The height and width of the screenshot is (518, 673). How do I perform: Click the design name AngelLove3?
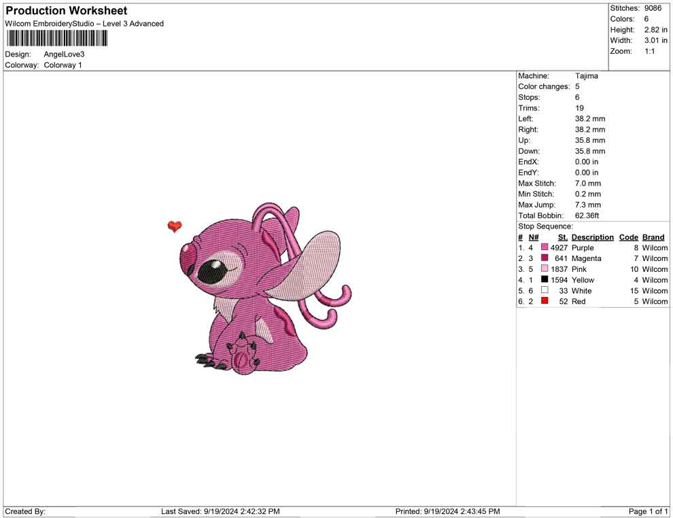point(64,54)
